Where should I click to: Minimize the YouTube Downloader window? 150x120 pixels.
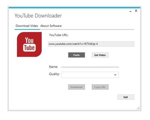tap(130, 11)
